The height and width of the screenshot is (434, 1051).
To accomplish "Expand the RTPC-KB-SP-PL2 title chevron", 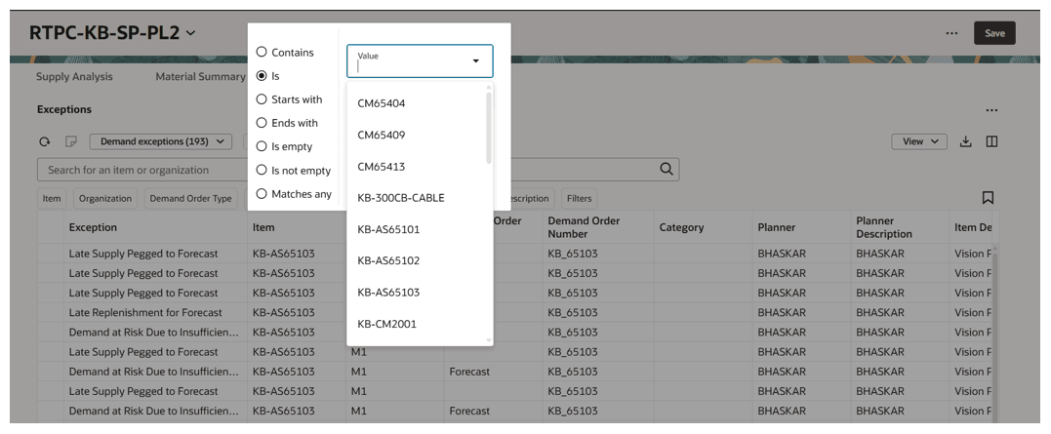I will point(190,33).
